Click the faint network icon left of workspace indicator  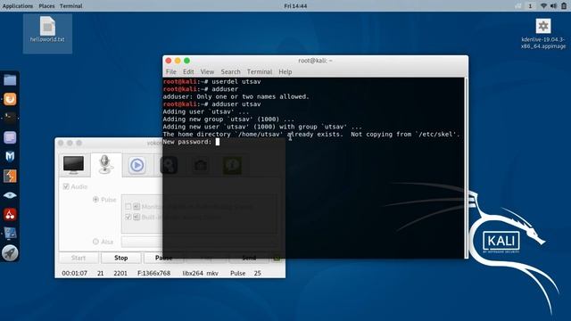tap(517, 6)
